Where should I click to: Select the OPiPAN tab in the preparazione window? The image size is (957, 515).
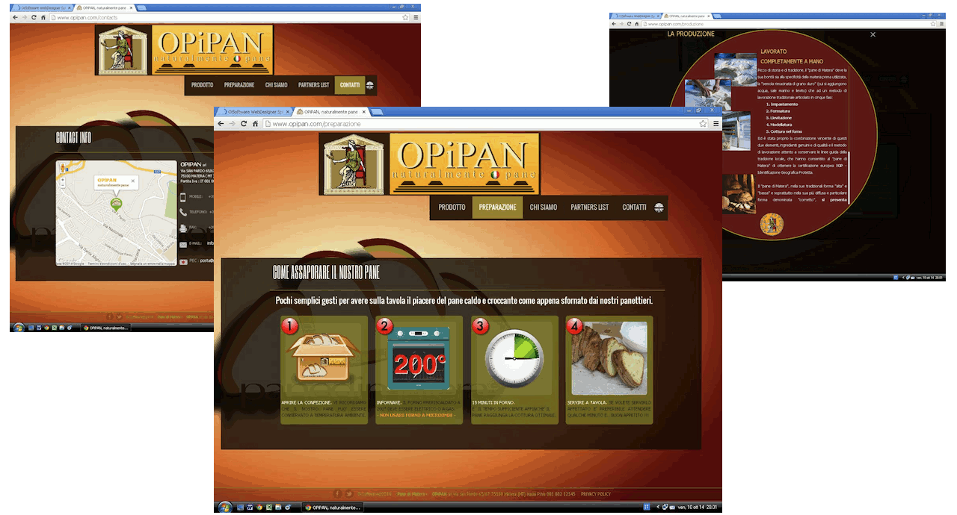tap(331, 112)
